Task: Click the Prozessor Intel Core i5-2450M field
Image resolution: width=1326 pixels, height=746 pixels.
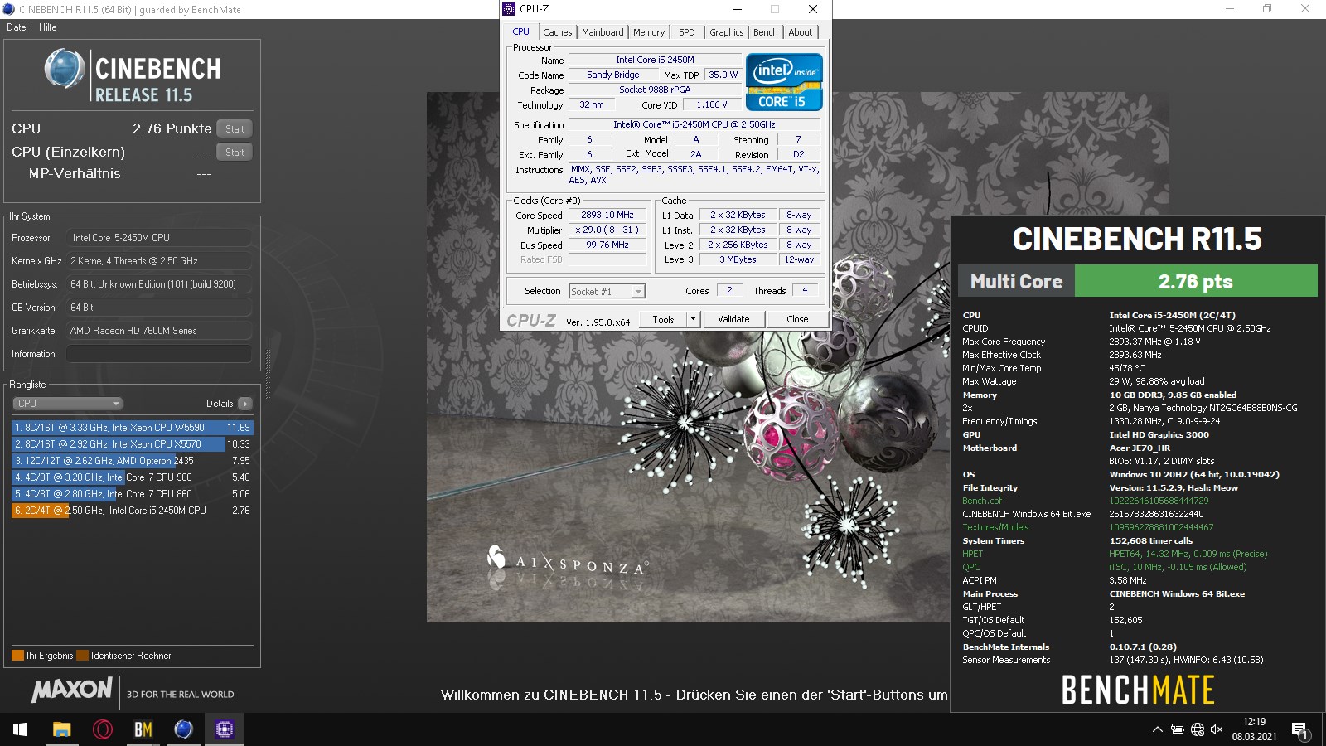Action: 159,238
